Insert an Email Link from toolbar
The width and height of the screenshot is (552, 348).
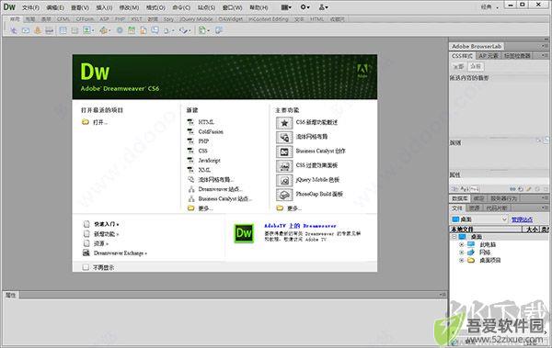click(x=26, y=30)
